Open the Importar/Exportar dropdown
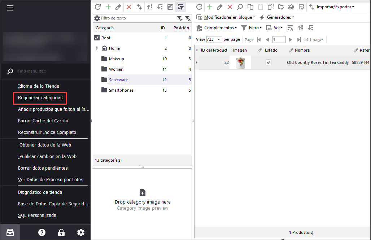The image size is (371, 240). click(x=332, y=7)
